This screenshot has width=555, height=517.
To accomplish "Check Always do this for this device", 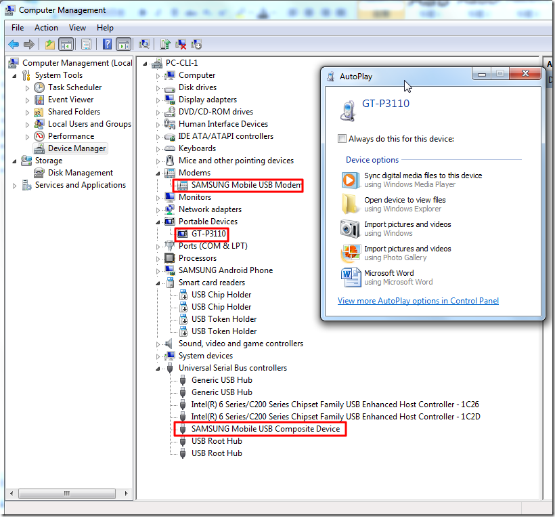I will click(342, 138).
